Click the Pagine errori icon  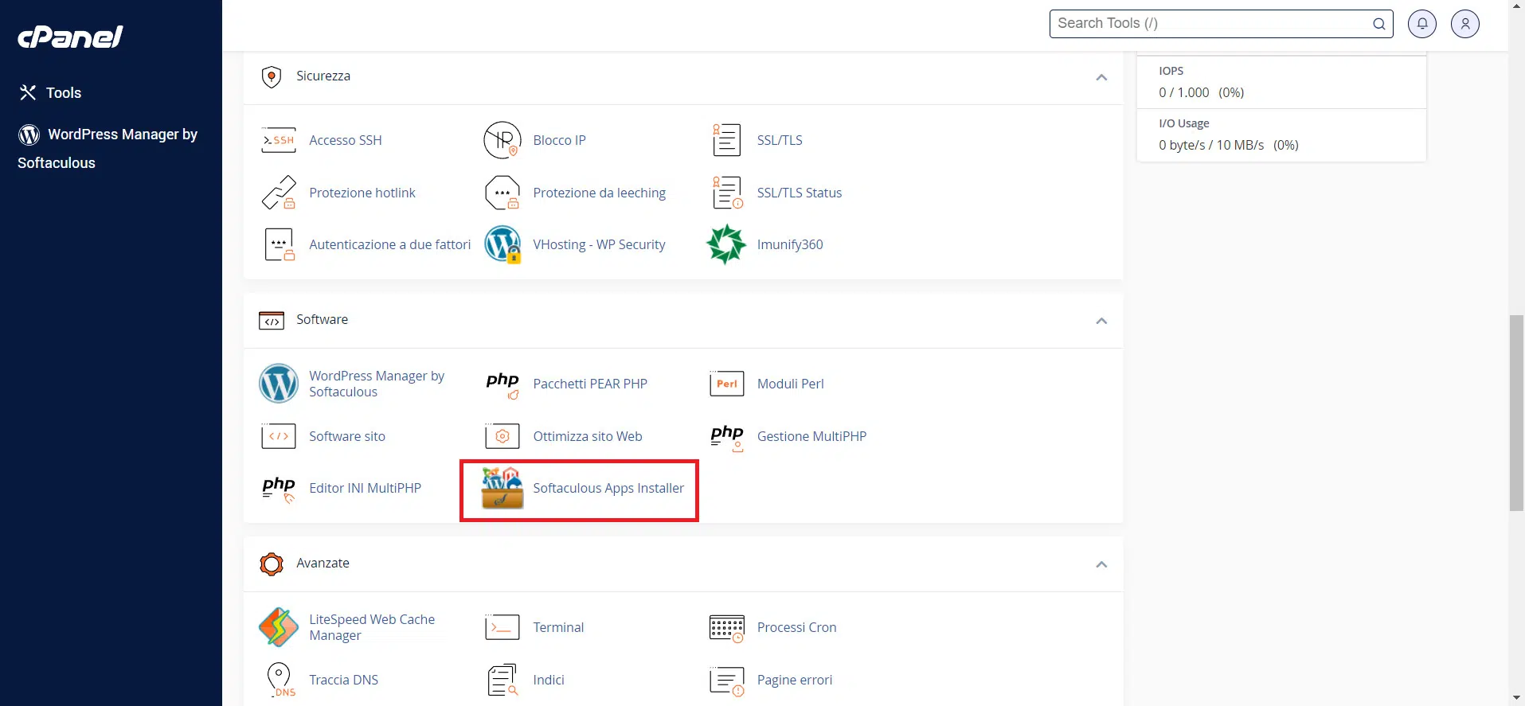pos(726,681)
